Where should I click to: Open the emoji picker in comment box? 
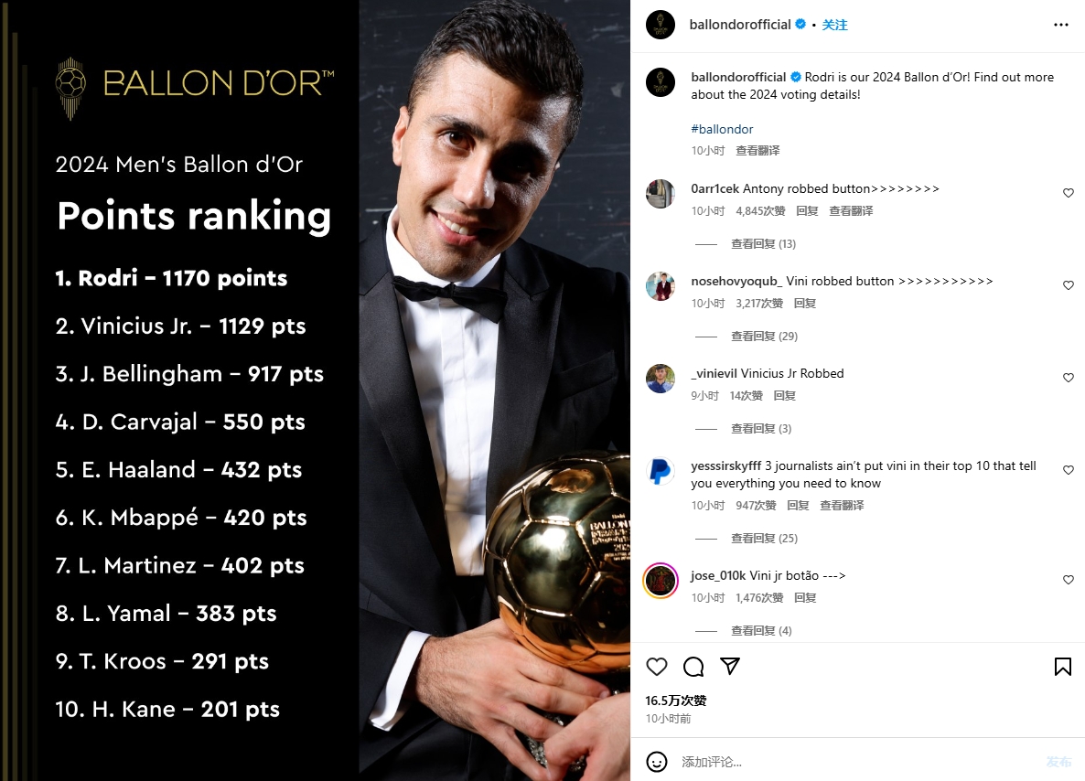click(x=657, y=761)
